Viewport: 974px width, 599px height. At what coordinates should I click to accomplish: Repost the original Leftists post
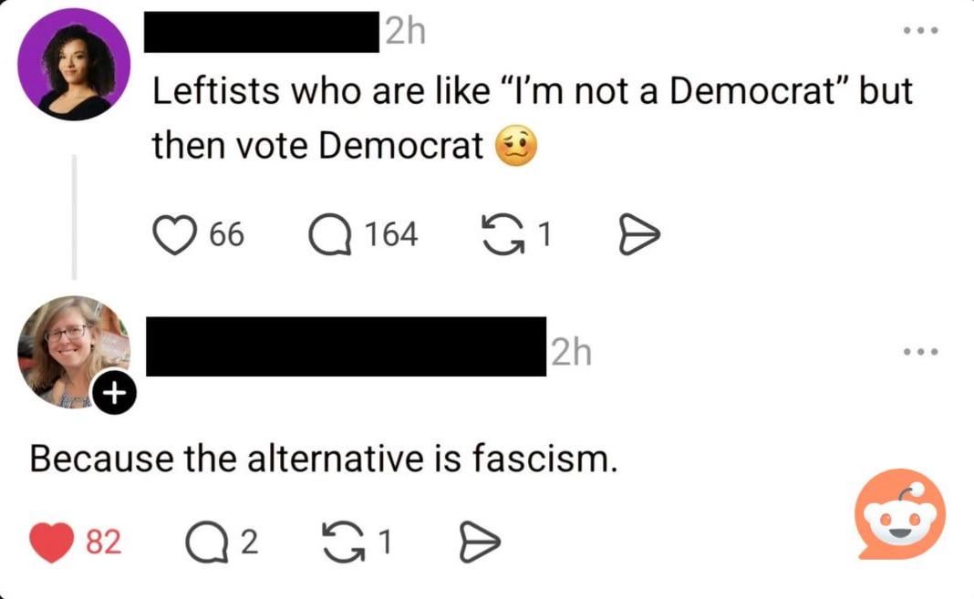point(501,234)
